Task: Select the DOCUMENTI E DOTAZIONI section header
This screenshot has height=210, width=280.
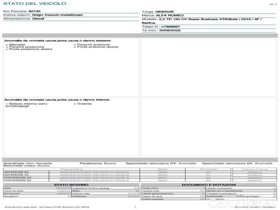Action: 209,184
